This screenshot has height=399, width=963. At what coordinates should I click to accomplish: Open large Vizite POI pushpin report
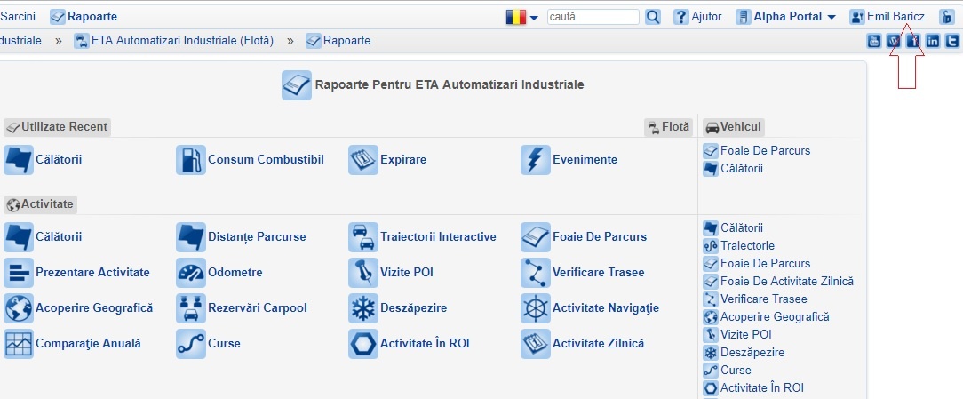coord(391,273)
